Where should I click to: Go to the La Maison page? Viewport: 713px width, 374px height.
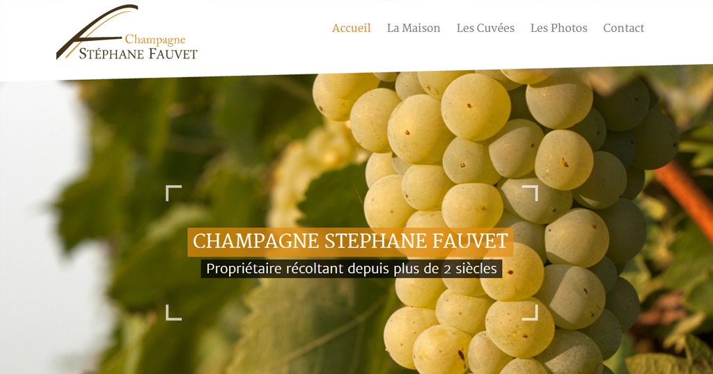point(414,28)
